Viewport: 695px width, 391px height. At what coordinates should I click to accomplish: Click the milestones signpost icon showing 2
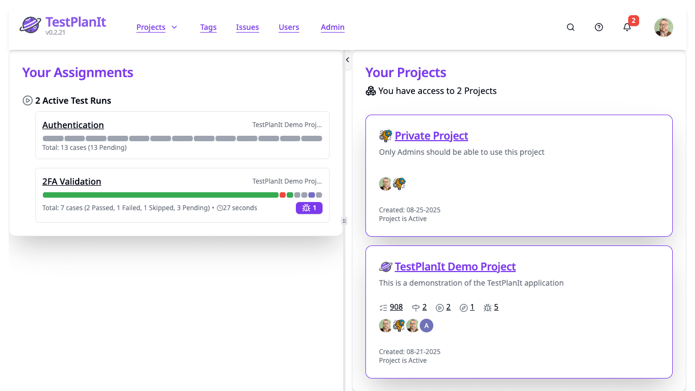[419, 307]
